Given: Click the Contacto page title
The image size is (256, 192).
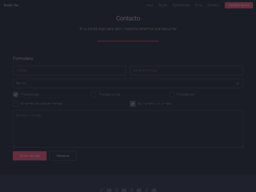Looking at the screenshot, I should click(128, 18).
